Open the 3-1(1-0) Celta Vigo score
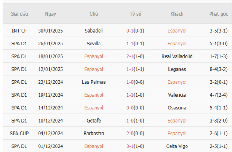The width and height of the screenshot is (232, 152). tap(135, 146)
